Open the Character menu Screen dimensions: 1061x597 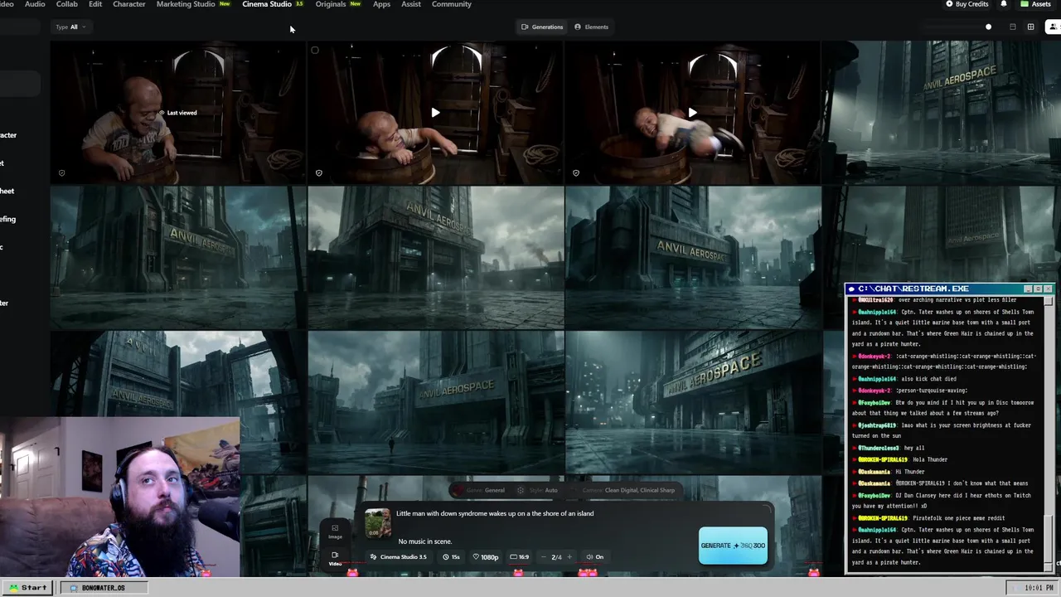click(x=128, y=4)
